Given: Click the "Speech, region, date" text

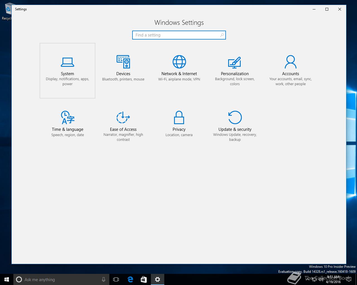Looking at the screenshot, I should (x=67, y=135).
